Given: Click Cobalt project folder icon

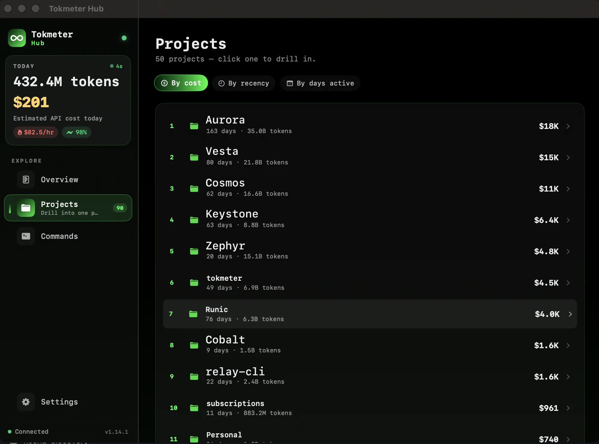Looking at the screenshot, I should (194, 345).
